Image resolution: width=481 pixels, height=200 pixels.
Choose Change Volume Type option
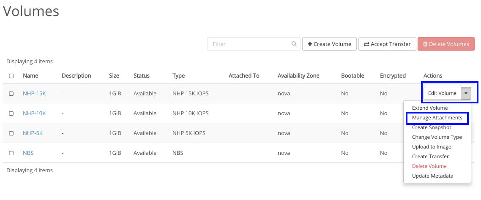437,137
